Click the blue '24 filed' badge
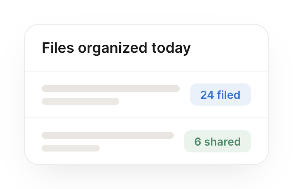Viewport: 293px width, 189px height. tap(221, 94)
